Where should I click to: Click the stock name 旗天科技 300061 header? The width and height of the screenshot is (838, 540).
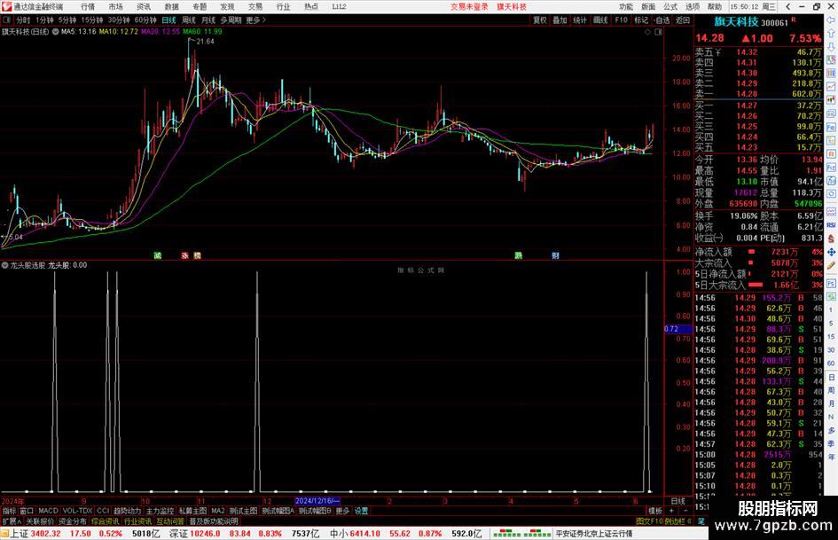coord(751,22)
